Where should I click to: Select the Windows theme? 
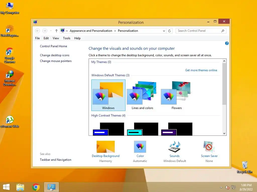(x=108, y=95)
